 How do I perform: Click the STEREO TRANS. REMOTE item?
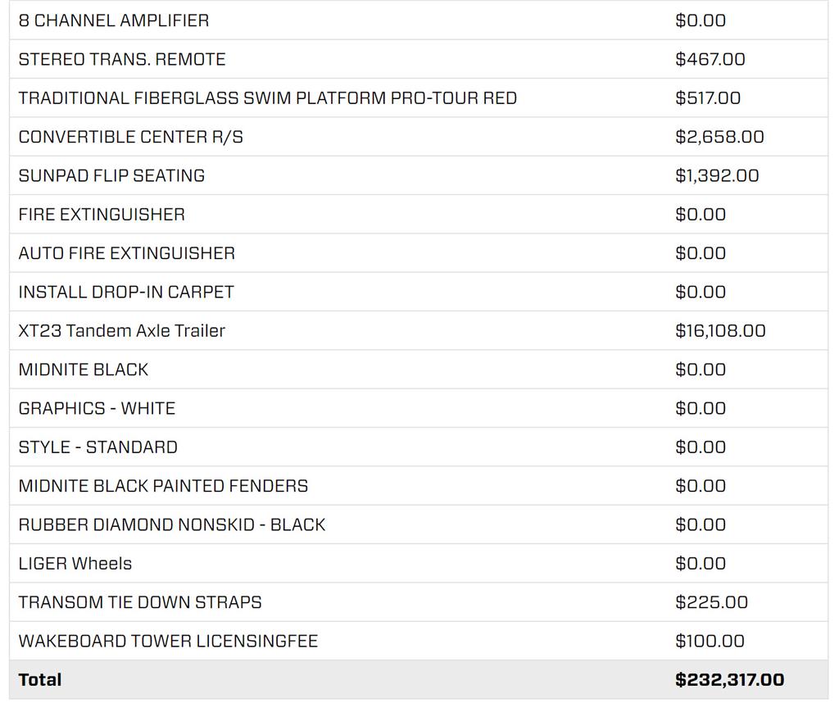pos(419,59)
